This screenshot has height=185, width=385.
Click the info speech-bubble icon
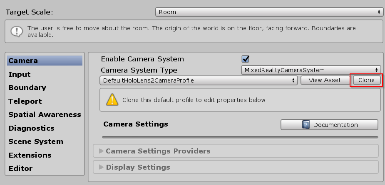pyautogui.click(x=17, y=32)
